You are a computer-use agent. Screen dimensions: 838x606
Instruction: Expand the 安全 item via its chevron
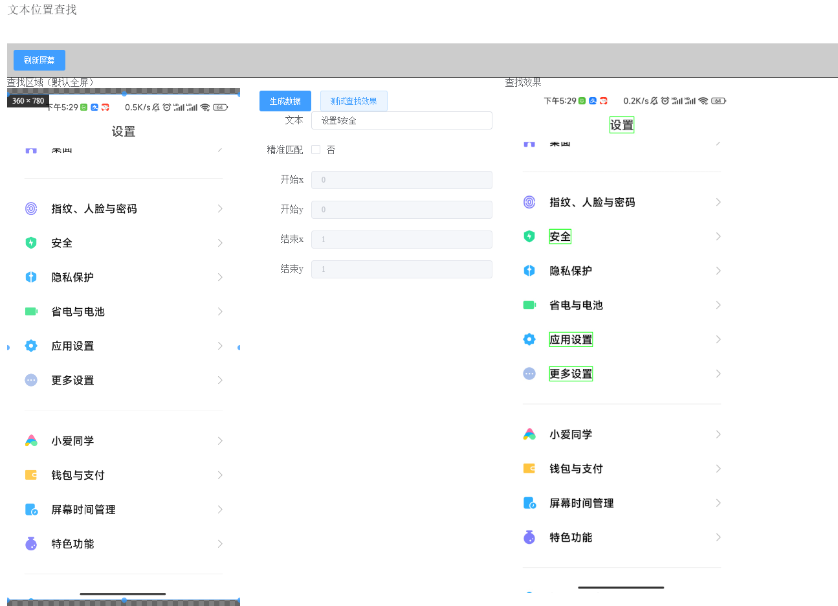219,243
